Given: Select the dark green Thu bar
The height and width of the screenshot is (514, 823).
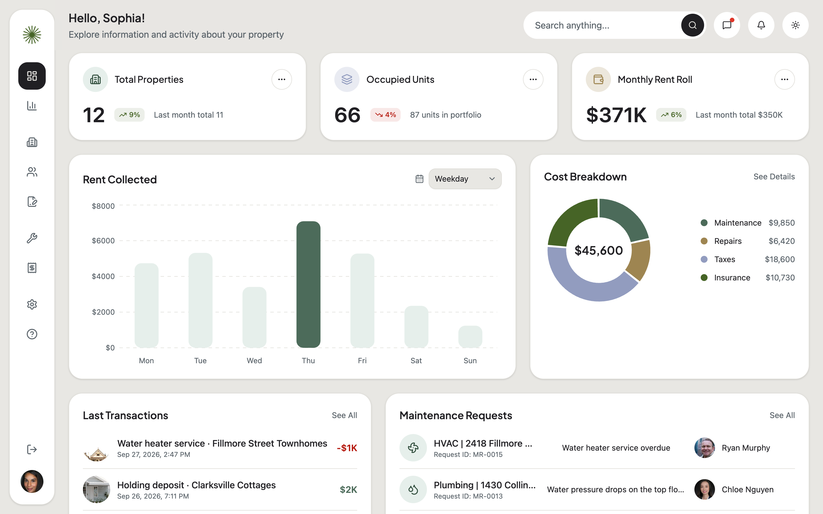Looking at the screenshot, I should click(x=308, y=284).
